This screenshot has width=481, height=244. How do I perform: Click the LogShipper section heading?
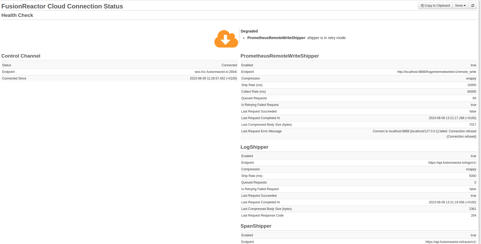pyautogui.click(x=254, y=147)
